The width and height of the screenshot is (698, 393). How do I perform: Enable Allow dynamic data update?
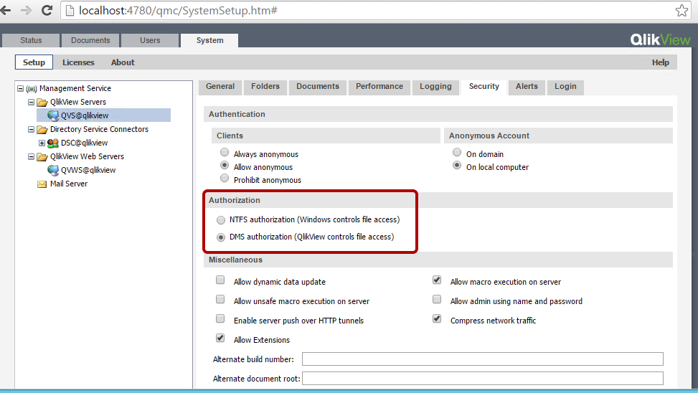(220, 280)
